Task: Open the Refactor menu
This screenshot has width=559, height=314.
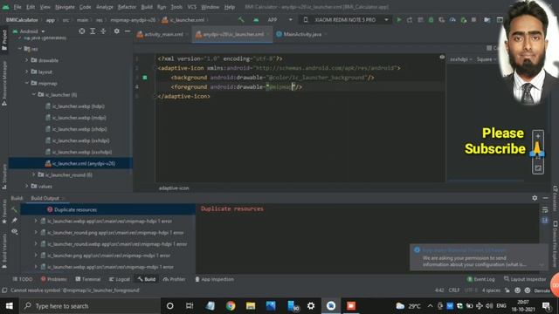Action: tap(127, 7)
